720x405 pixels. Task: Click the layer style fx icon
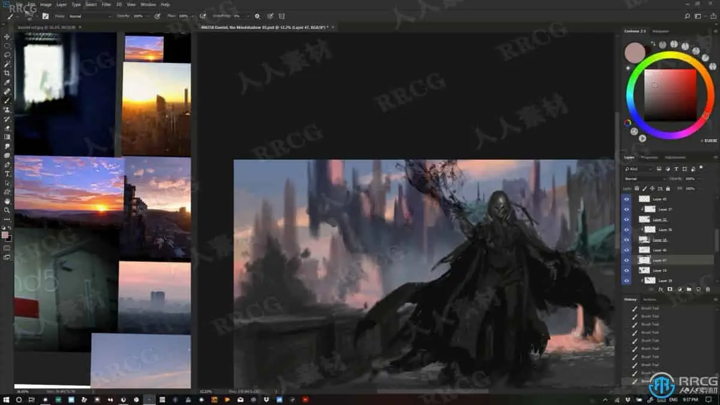coord(661,289)
